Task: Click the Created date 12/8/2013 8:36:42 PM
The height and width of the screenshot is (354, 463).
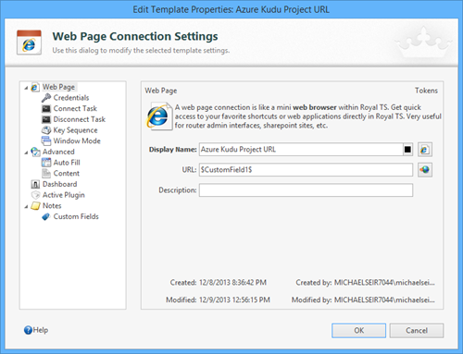Action: (232, 283)
